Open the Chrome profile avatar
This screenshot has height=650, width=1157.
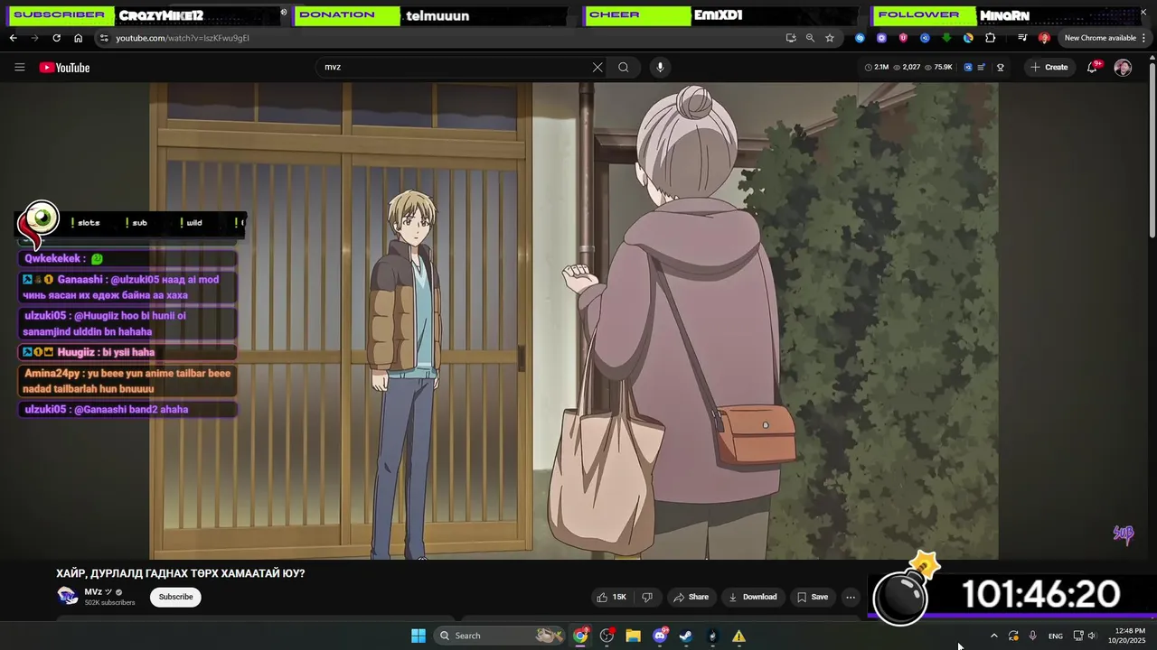tap(1044, 38)
